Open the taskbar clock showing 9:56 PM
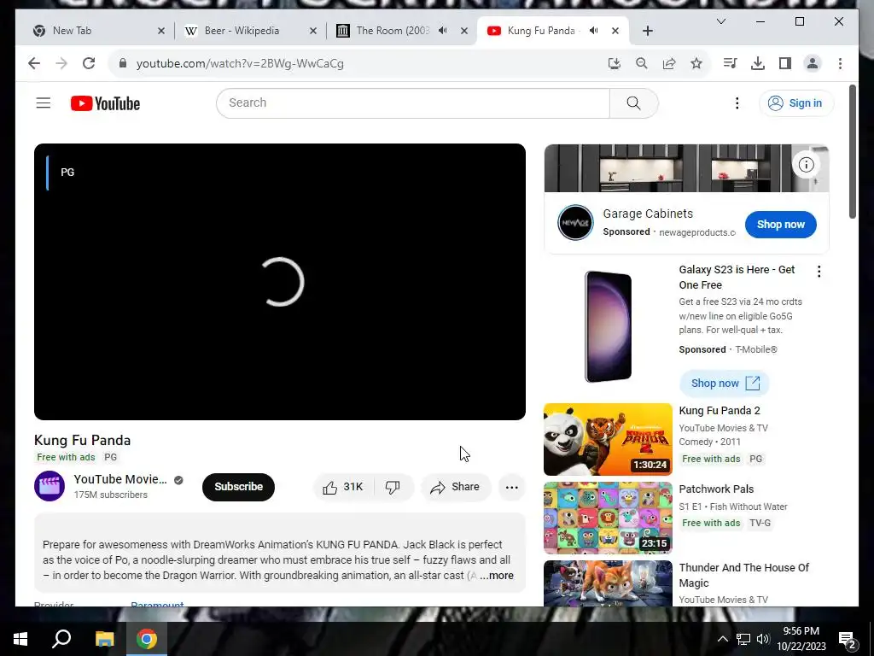The image size is (874, 656). [x=801, y=639]
